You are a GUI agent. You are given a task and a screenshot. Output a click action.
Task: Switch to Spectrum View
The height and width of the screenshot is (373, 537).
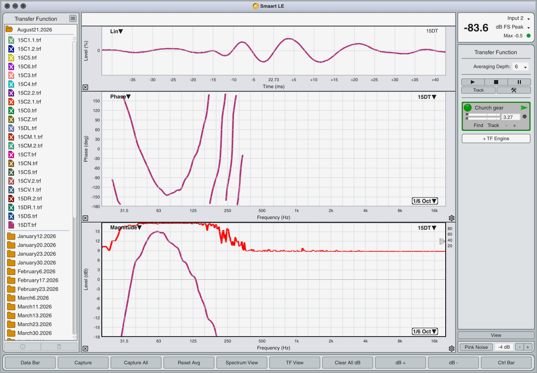242,363
